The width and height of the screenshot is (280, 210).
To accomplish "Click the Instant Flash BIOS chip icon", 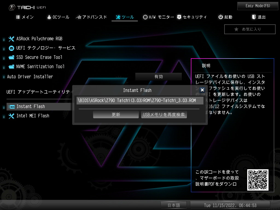I will [x=11, y=107].
